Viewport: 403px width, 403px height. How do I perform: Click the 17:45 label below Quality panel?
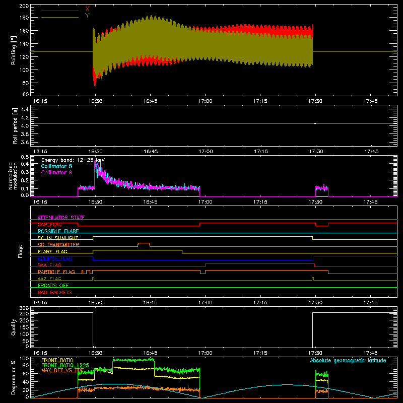(370, 353)
